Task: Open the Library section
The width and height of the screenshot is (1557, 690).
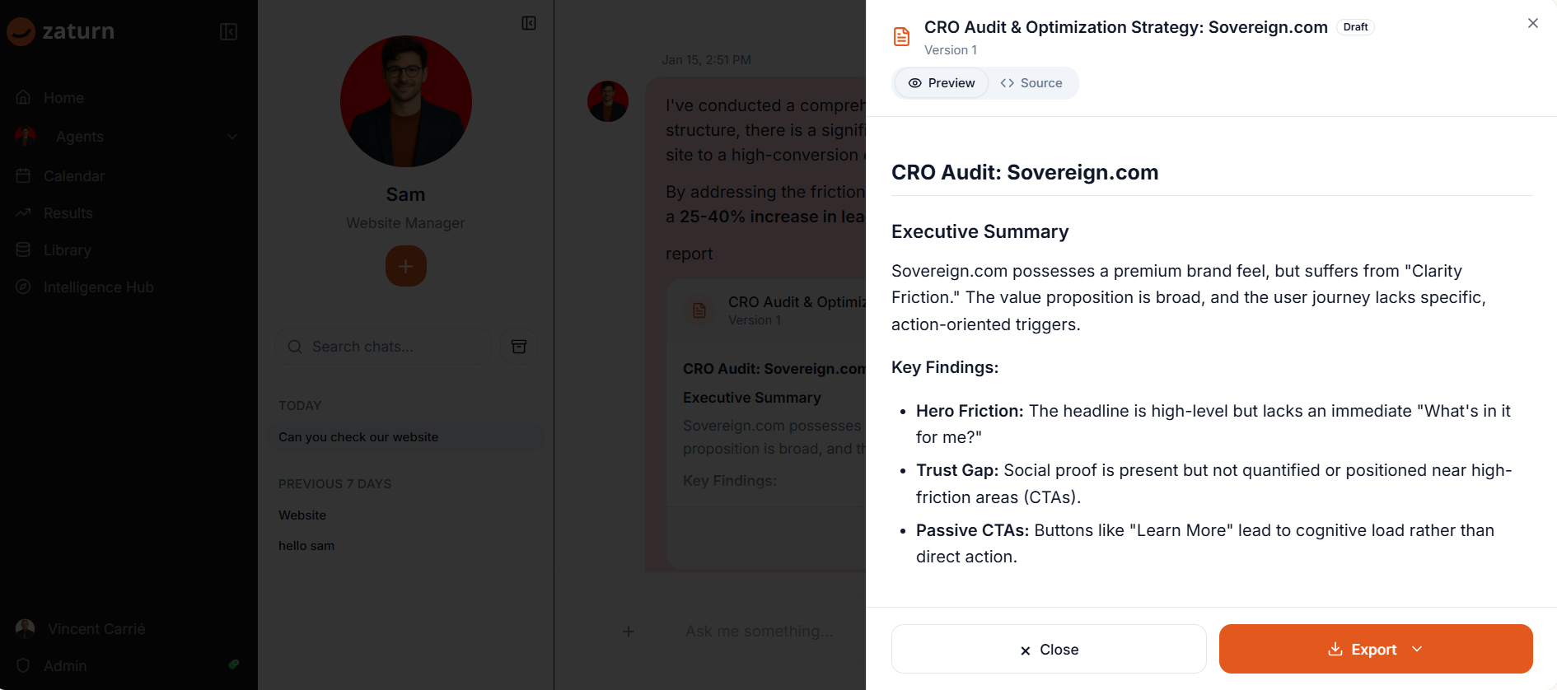Action: point(67,250)
